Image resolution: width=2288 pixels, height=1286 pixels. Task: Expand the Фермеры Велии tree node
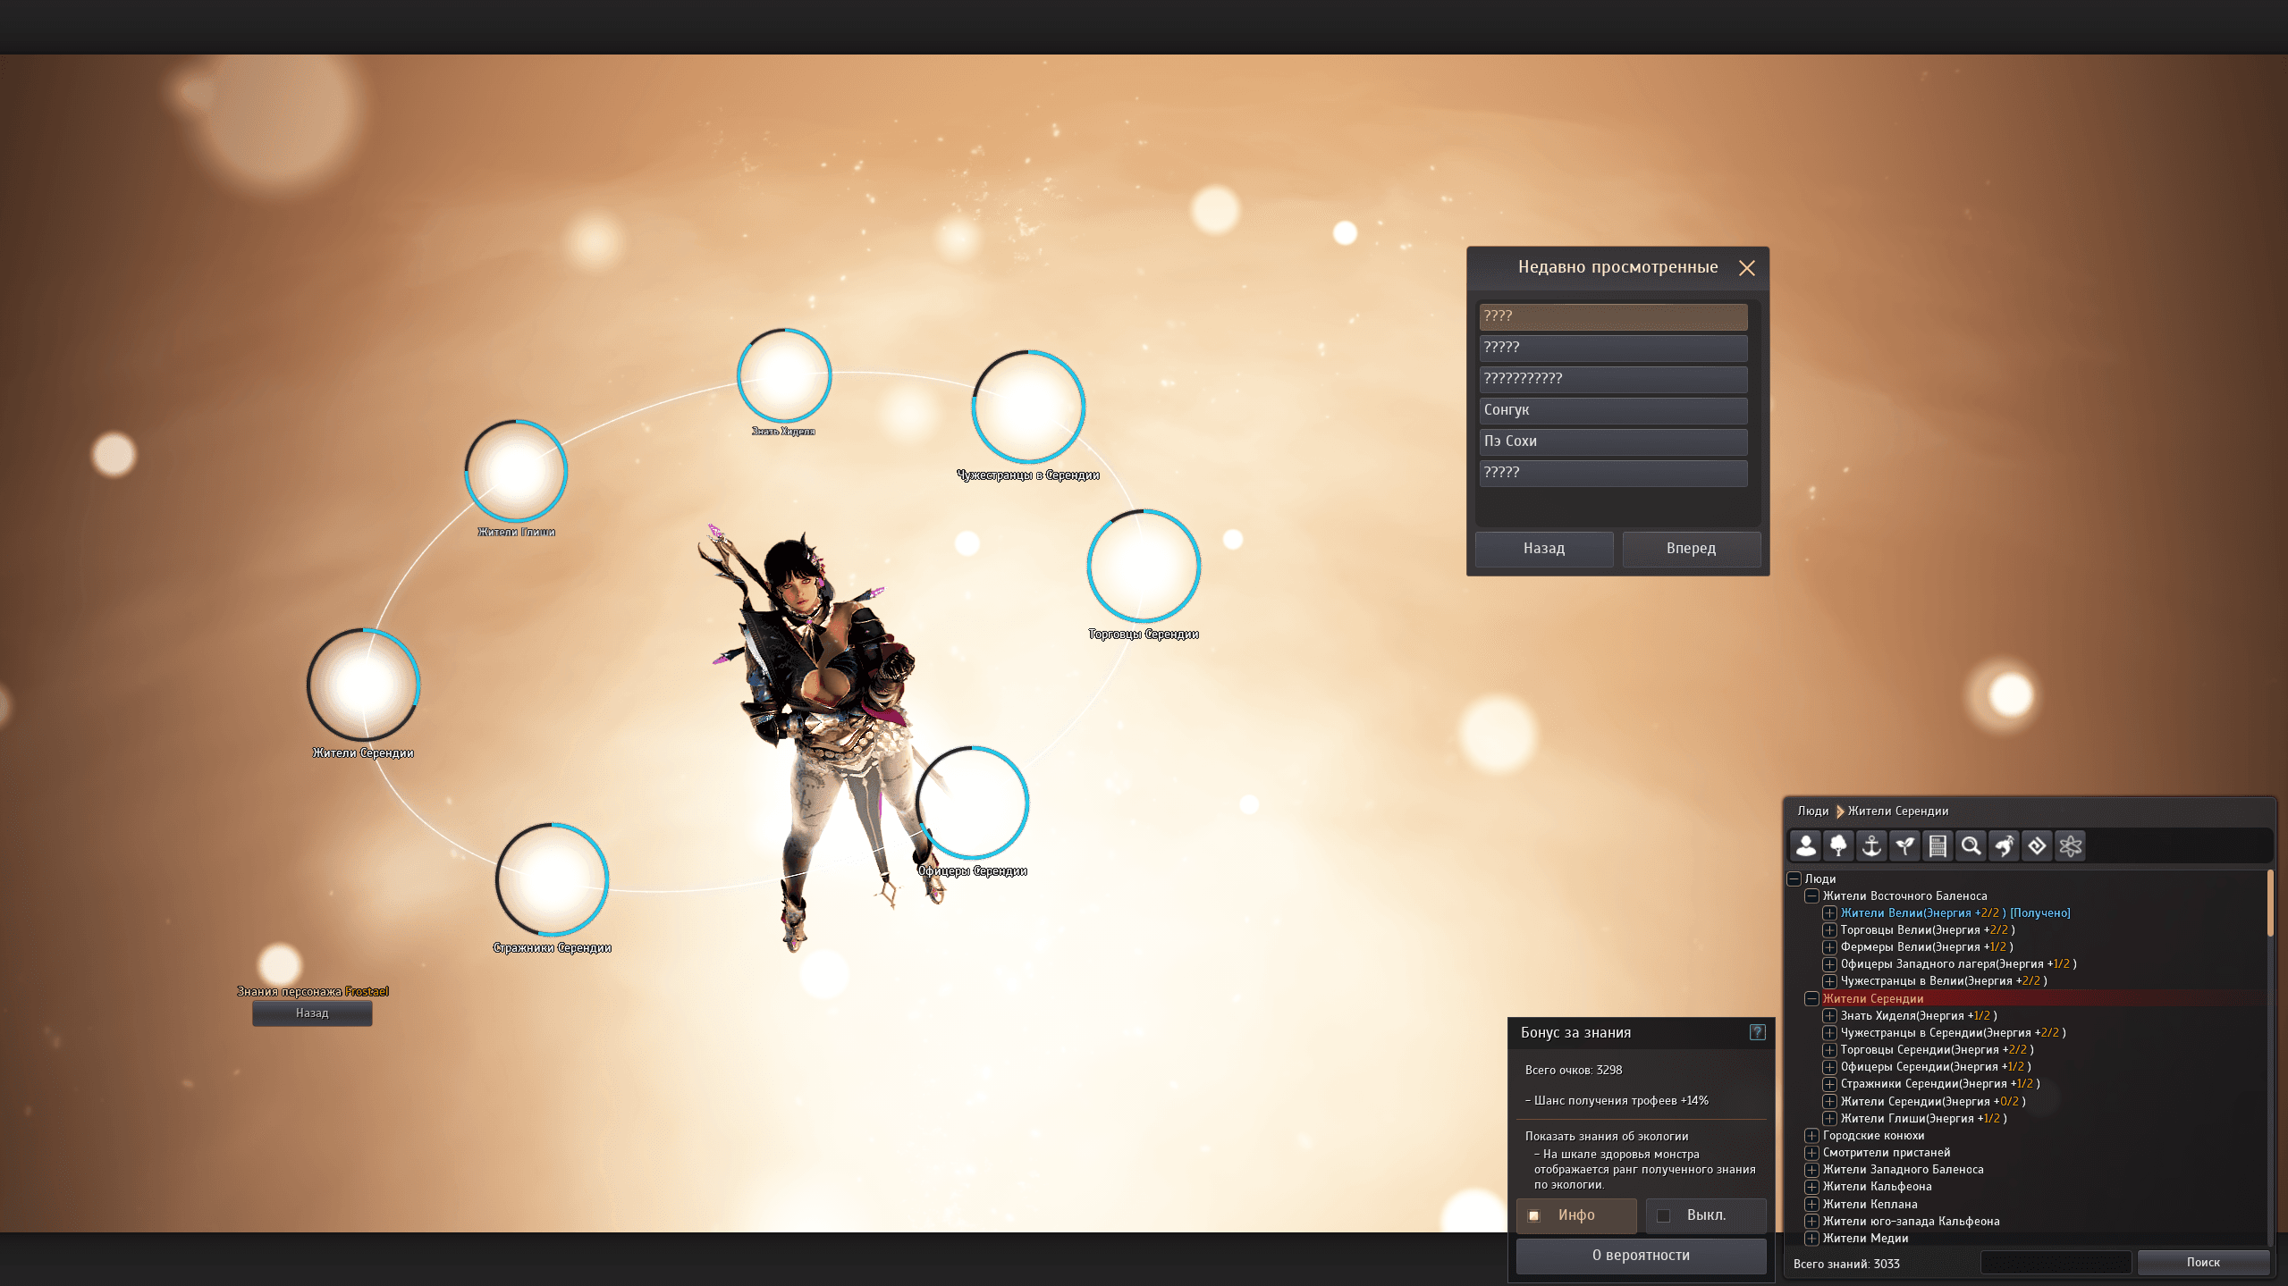click(1829, 946)
